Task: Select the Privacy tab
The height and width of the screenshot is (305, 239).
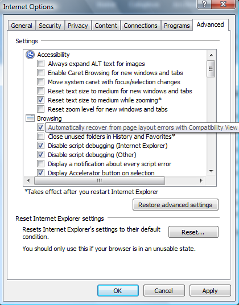Action: (78, 26)
